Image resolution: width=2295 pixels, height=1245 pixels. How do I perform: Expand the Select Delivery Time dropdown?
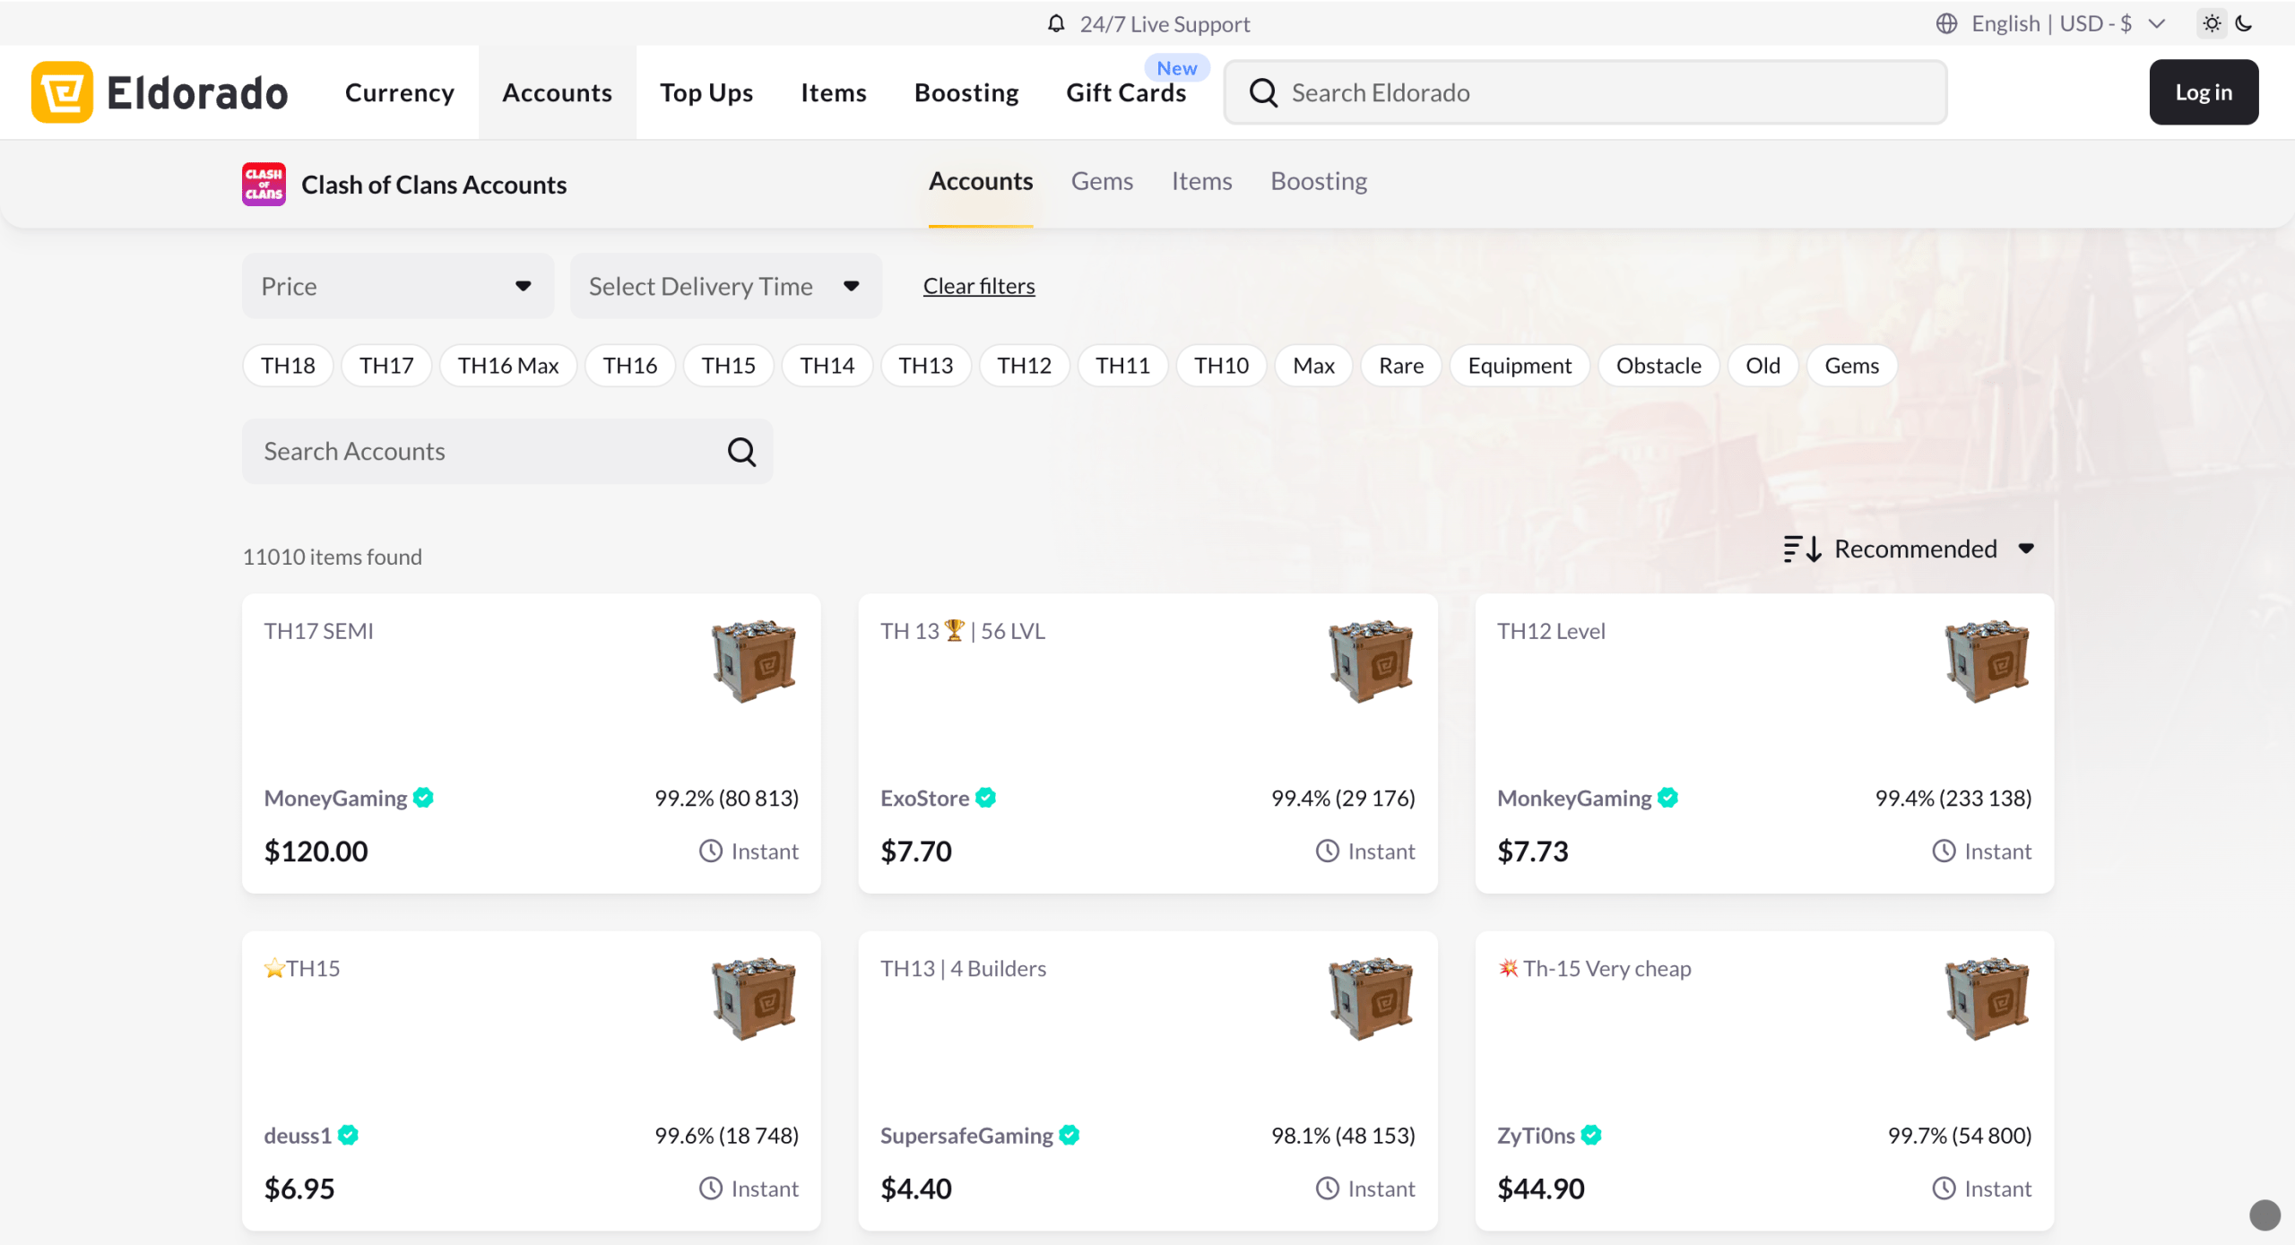pyautogui.click(x=725, y=286)
